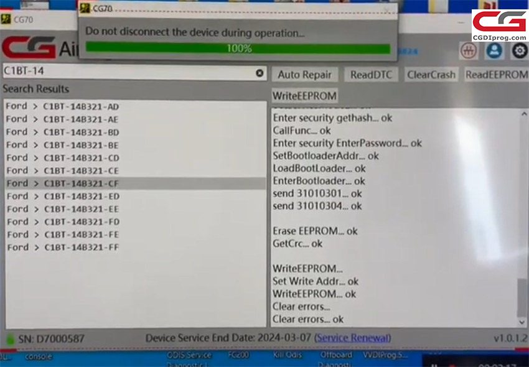Open settings via the gear icon
This screenshot has height=367, width=529.
(520, 51)
